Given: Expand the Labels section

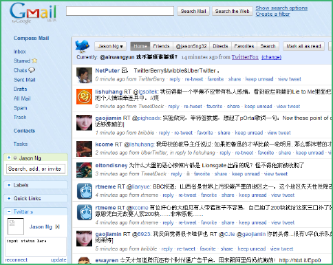Looking at the screenshot, I should coord(9,185).
